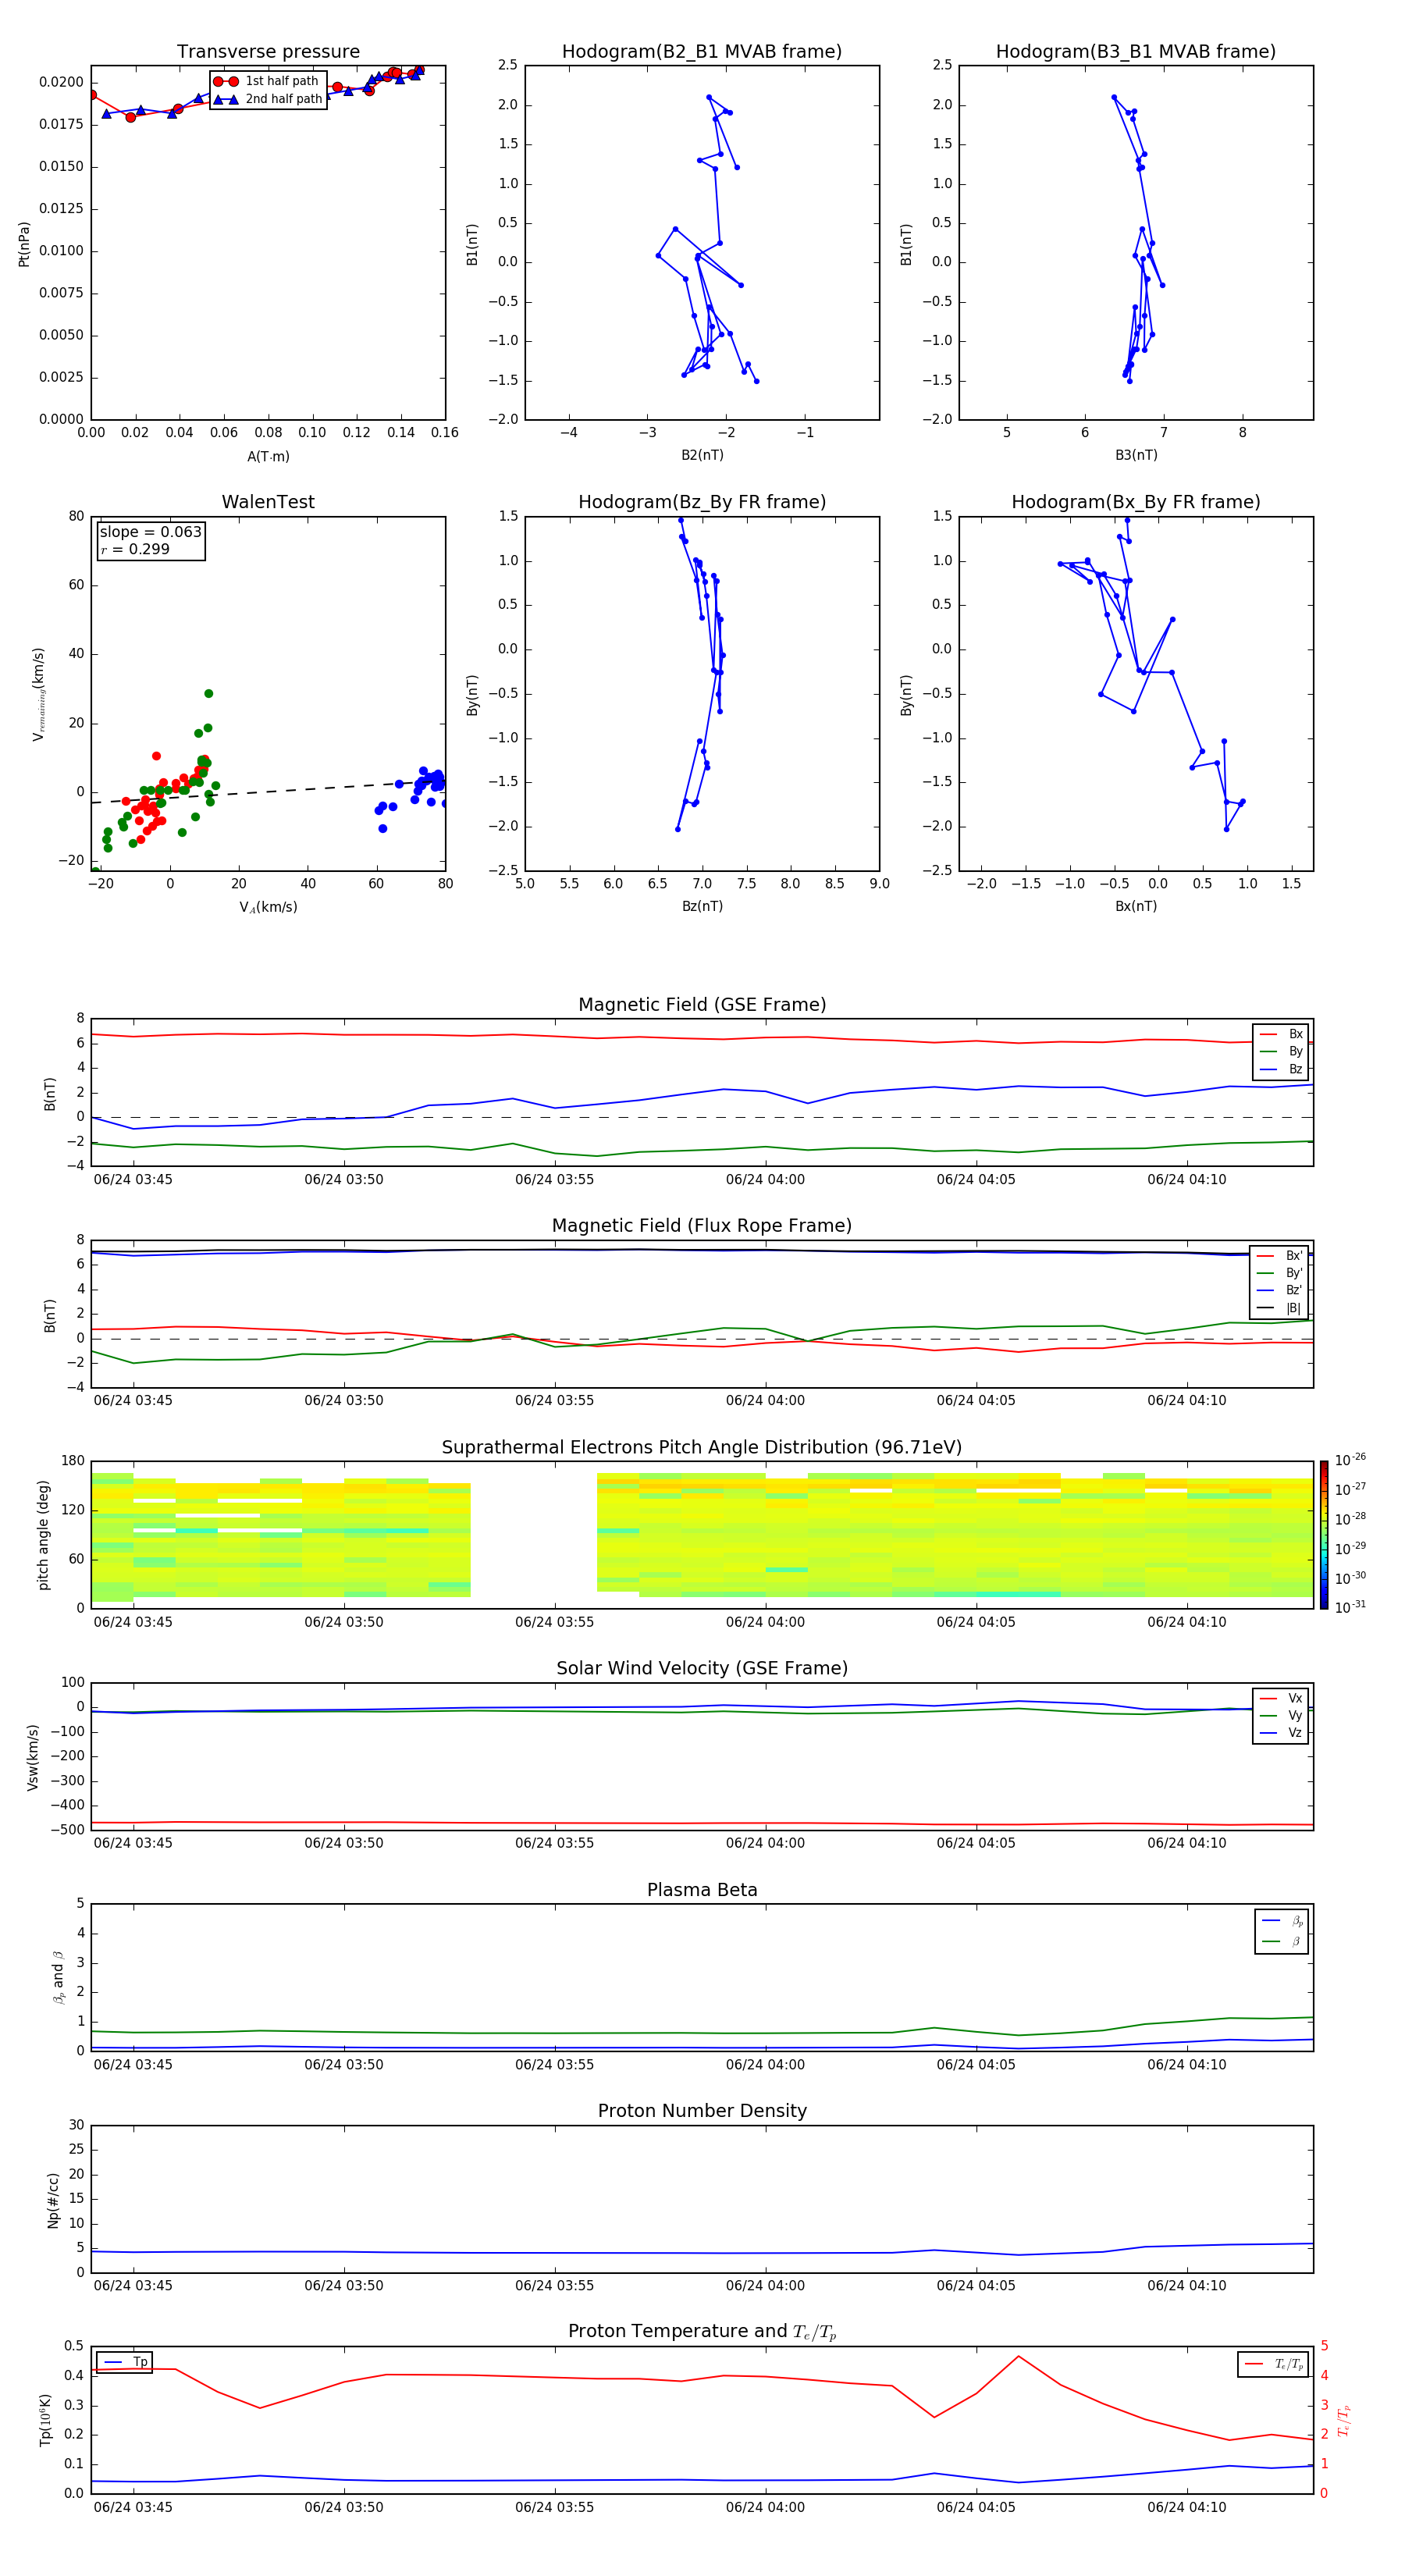
Task: Click the 'Magnetic Field (Flux Rope Frame)' title
Action: (x=702, y=1226)
